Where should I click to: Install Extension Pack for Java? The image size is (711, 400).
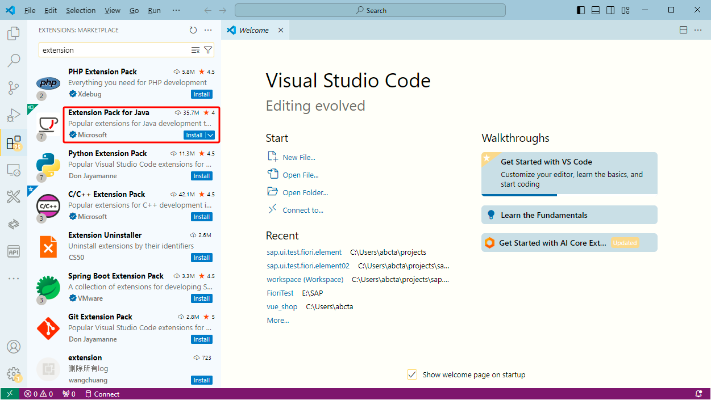(x=194, y=135)
